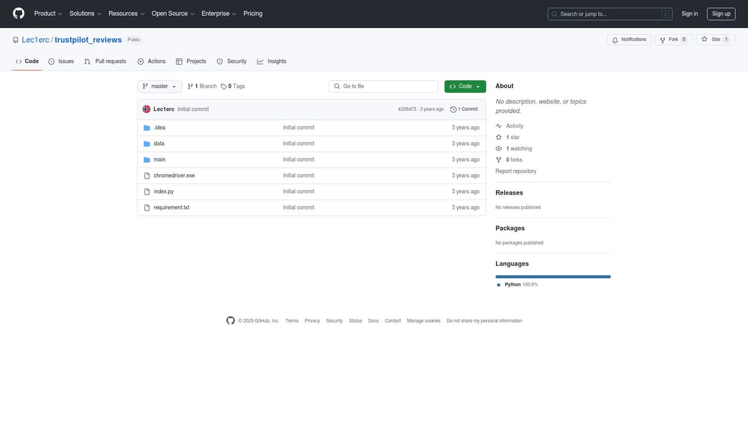748x421 pixels.
Task: Switch to the Code tab
Action: [x=27, y=61]
